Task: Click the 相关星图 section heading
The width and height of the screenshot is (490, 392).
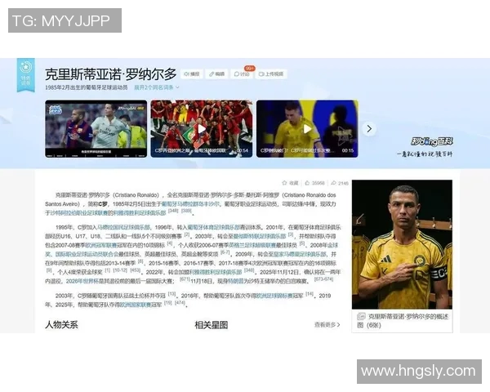Action: pyautogui.click(x=212, y=325)
